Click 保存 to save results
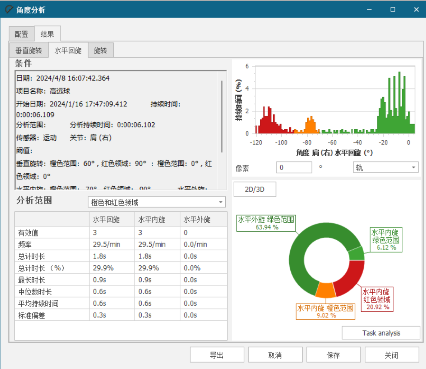The width and height of the screenshot is (426, 369). click(333, 355)
